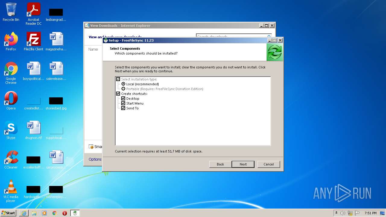Launch the CCleaner desktop shortcut
The width and height of the screenshot is (386, 217).
tap(11, 160)
